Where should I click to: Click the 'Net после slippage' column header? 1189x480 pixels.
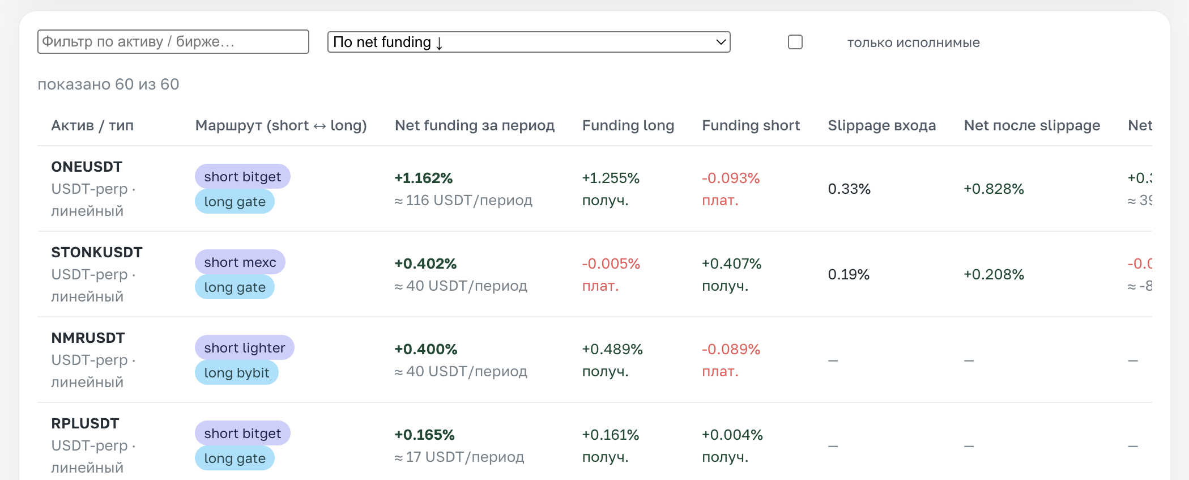pyautogui.click(x=1032, y=125)
